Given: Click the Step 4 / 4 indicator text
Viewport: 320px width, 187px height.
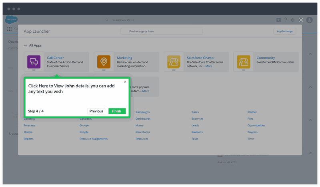Looking at the screenshot, I should pyautogui.click(x=36, y=111).
